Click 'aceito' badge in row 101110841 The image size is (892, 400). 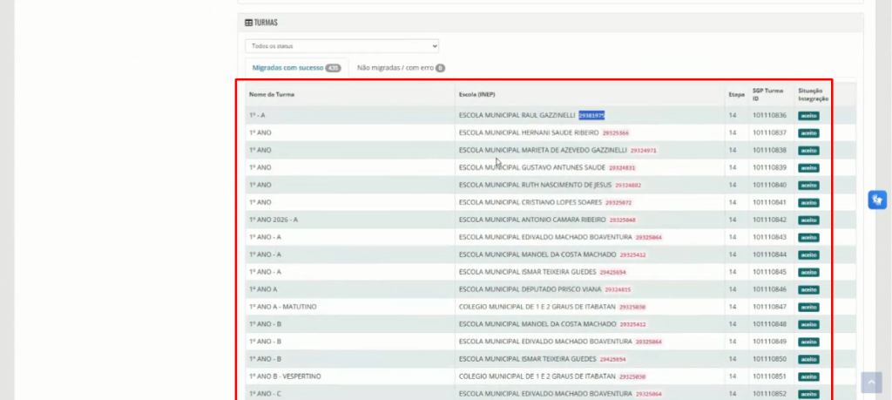tap(808, 202)
